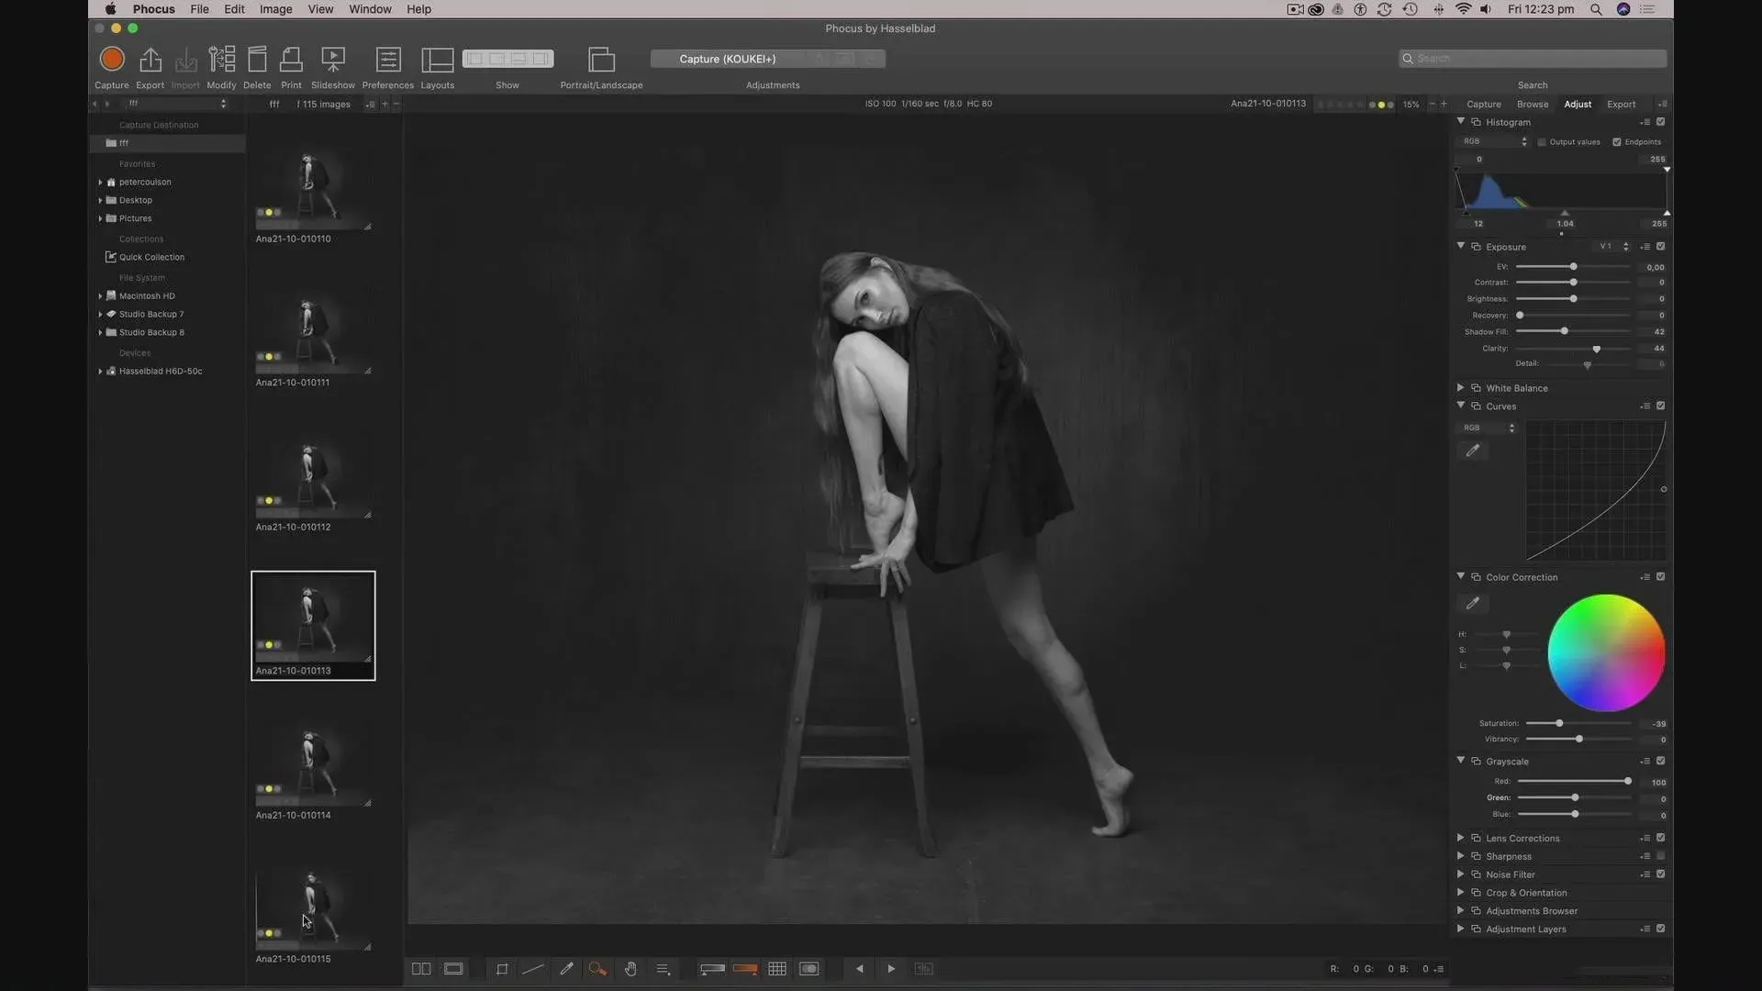Toggle the Grayscale adjustment checkbox

click(1660, 761)
